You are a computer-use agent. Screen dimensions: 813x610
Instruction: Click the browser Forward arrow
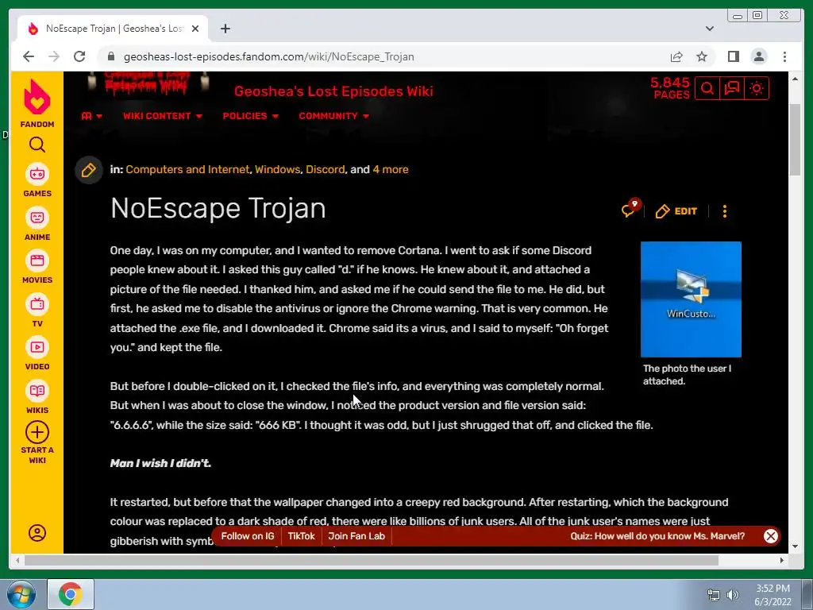pos(54,56)
